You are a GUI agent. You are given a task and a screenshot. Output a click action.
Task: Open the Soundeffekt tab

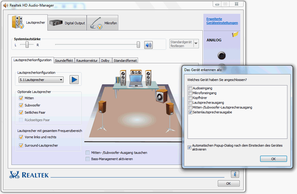pos(64,61)
